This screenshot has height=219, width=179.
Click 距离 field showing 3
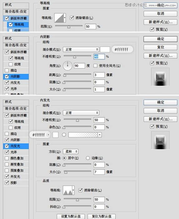tap(99, 75)
